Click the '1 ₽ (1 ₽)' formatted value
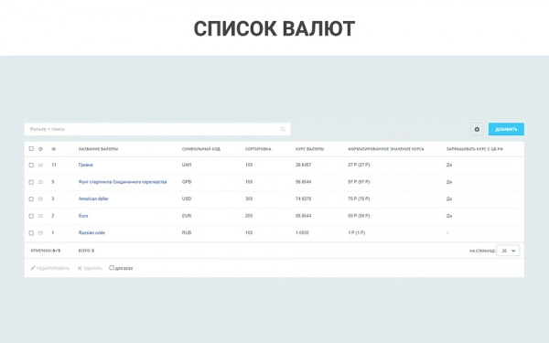Image resolution: width=549 pixels, height=343 pixels. pyautogui.click(x=357, y=232)
